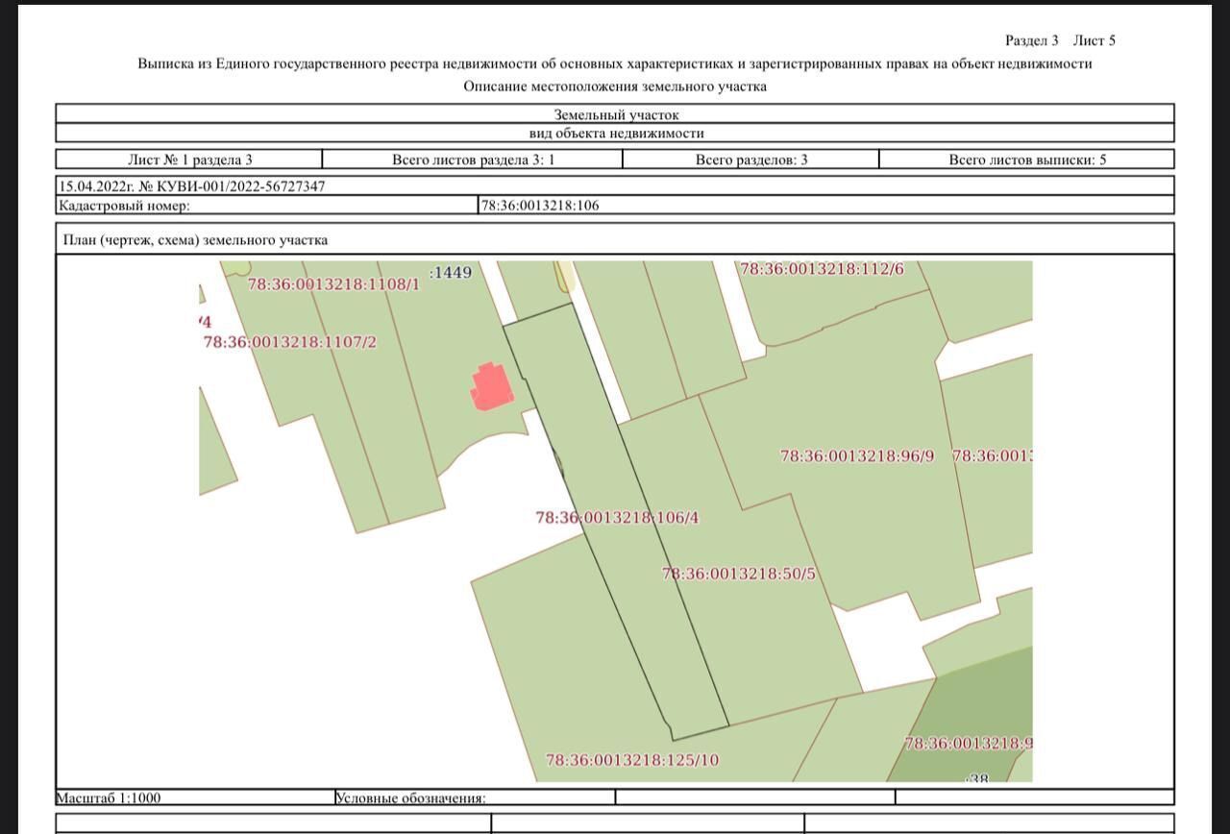The width and height of the screenshot is (1230, 834).
Task: Select the cadastral number value "78:36:0013218:106"
Action: 540,205
